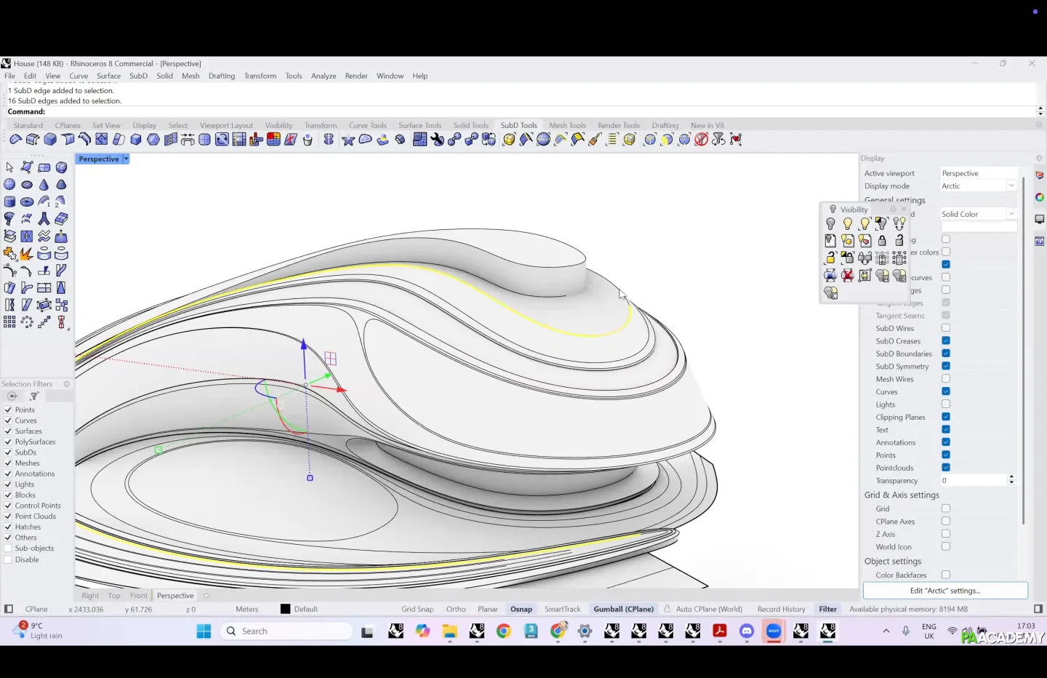The width and height of the screenshot is (1047, 678).
Task: Open the SubD menu in menu bar
Action: (138, 76)
